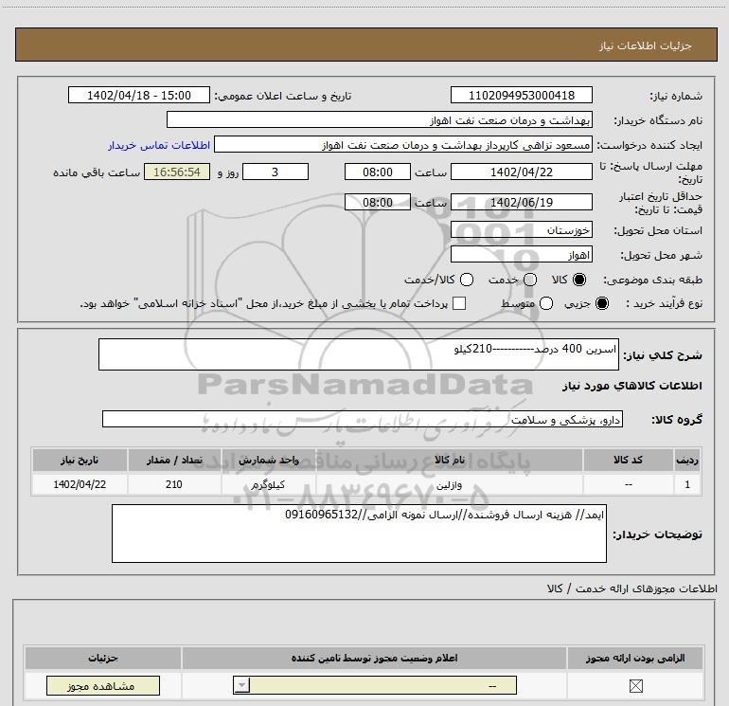The width and height of the screenshot is (729, 706).
Task: Click the buyer organization name field
Action: pos(380,120)
